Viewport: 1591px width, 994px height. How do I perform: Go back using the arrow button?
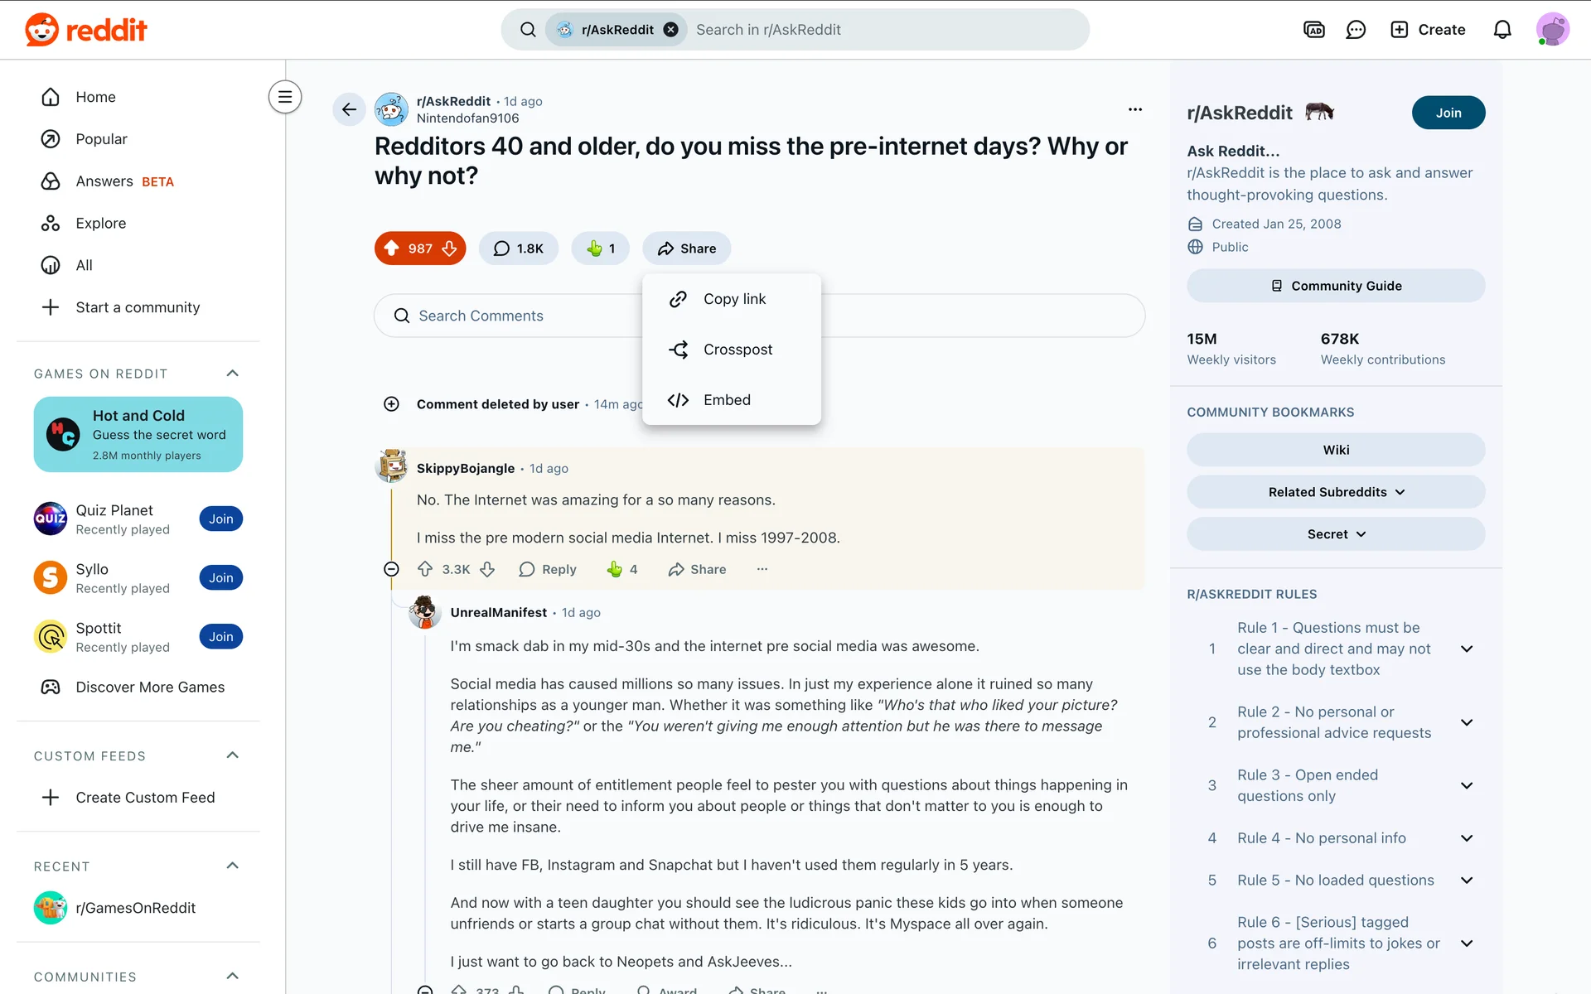(349, 109)
